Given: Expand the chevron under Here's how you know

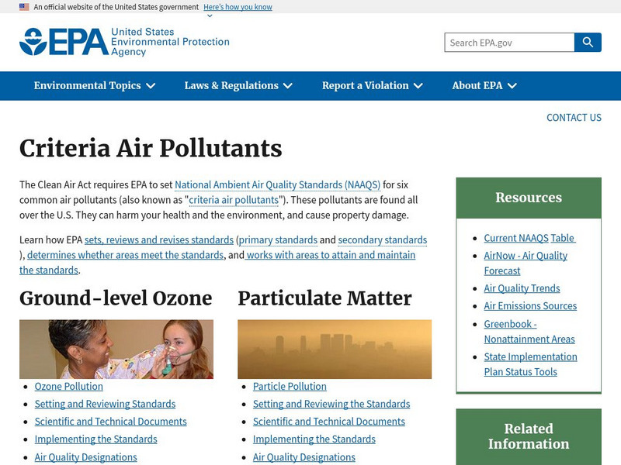Looking at the screenshot, I should (x=210, y=15).
